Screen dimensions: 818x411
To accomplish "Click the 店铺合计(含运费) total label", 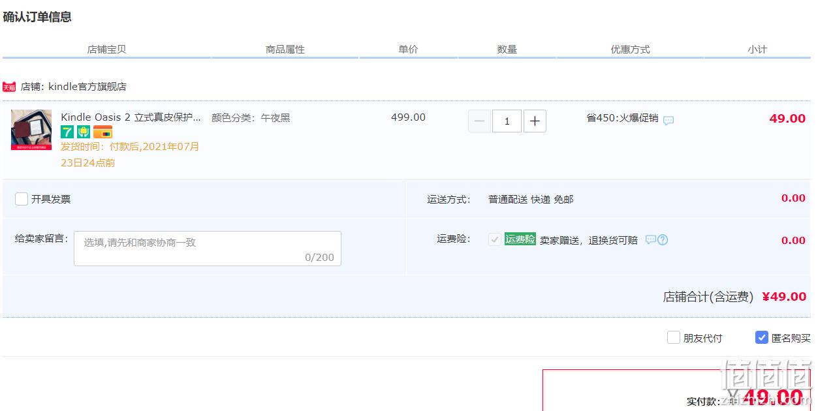I will (x=708, y=297).
